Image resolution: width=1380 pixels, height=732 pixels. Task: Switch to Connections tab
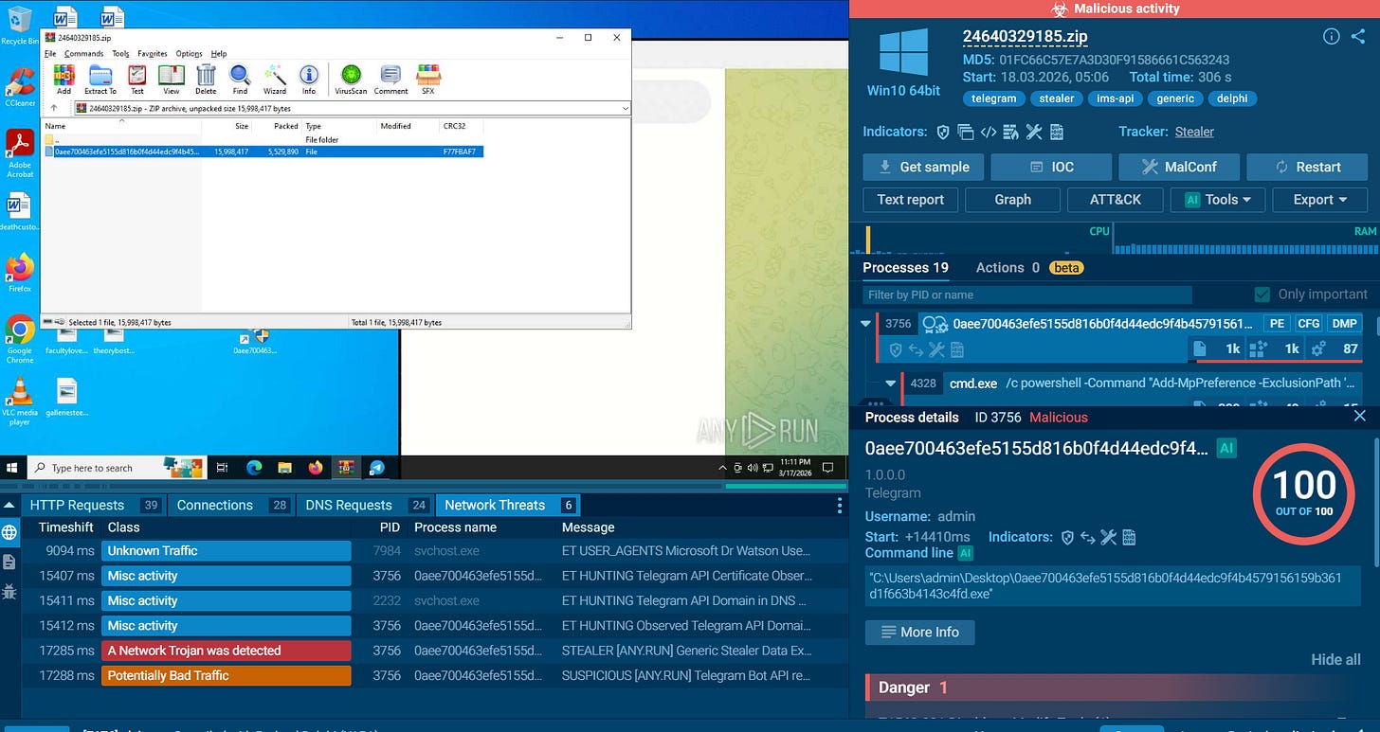point(232,506)
